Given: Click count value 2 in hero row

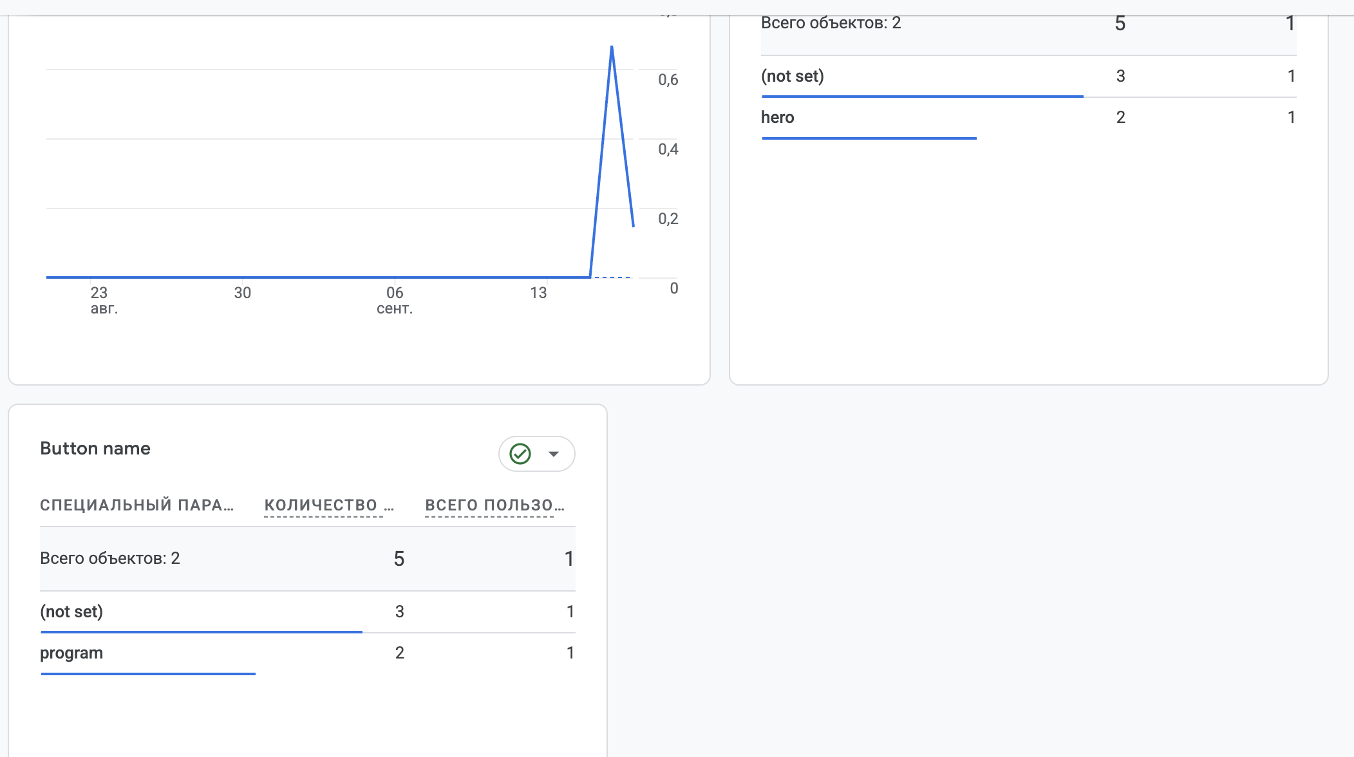Looking at the screenshot, I should pos(1121,118).
